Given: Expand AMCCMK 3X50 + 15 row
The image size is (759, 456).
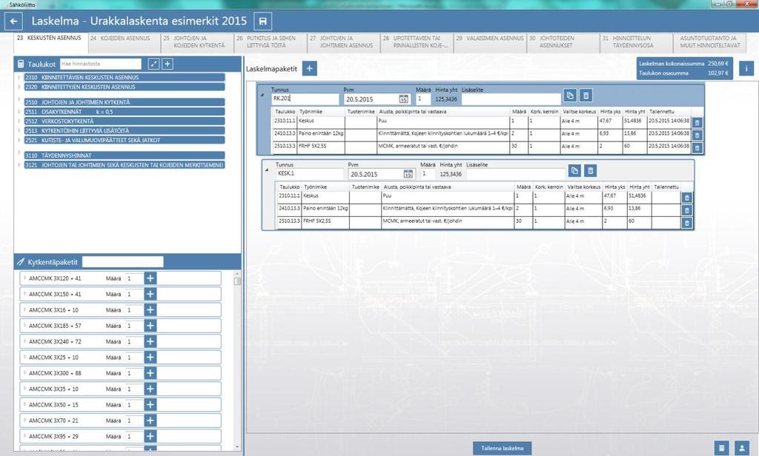Looking at the screenshot, I should pyautogui.click(x=24, y=404).
